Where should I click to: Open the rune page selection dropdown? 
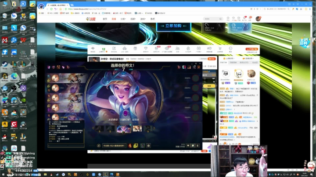pyautogui.click(x=114, y=145)
